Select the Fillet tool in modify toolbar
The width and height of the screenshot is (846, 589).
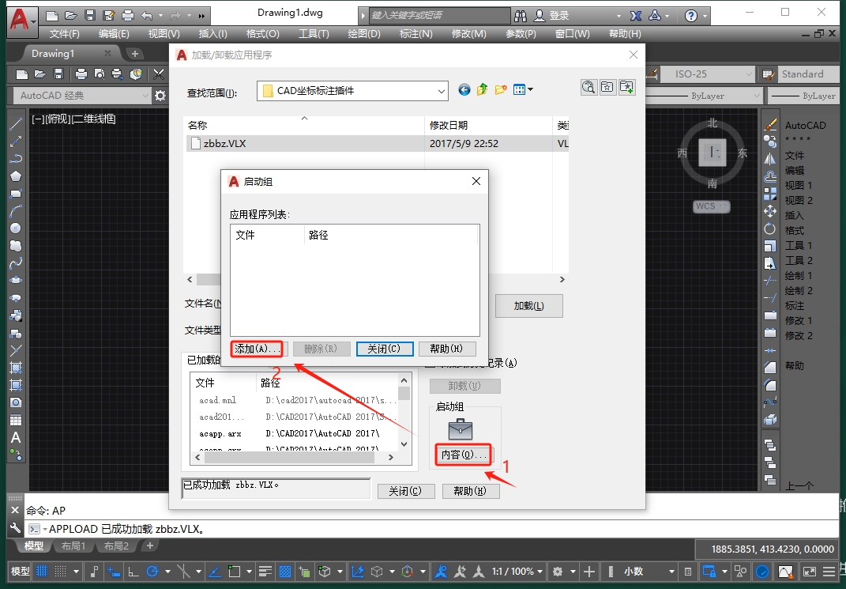pyautogui.click(x=770, y=385)
